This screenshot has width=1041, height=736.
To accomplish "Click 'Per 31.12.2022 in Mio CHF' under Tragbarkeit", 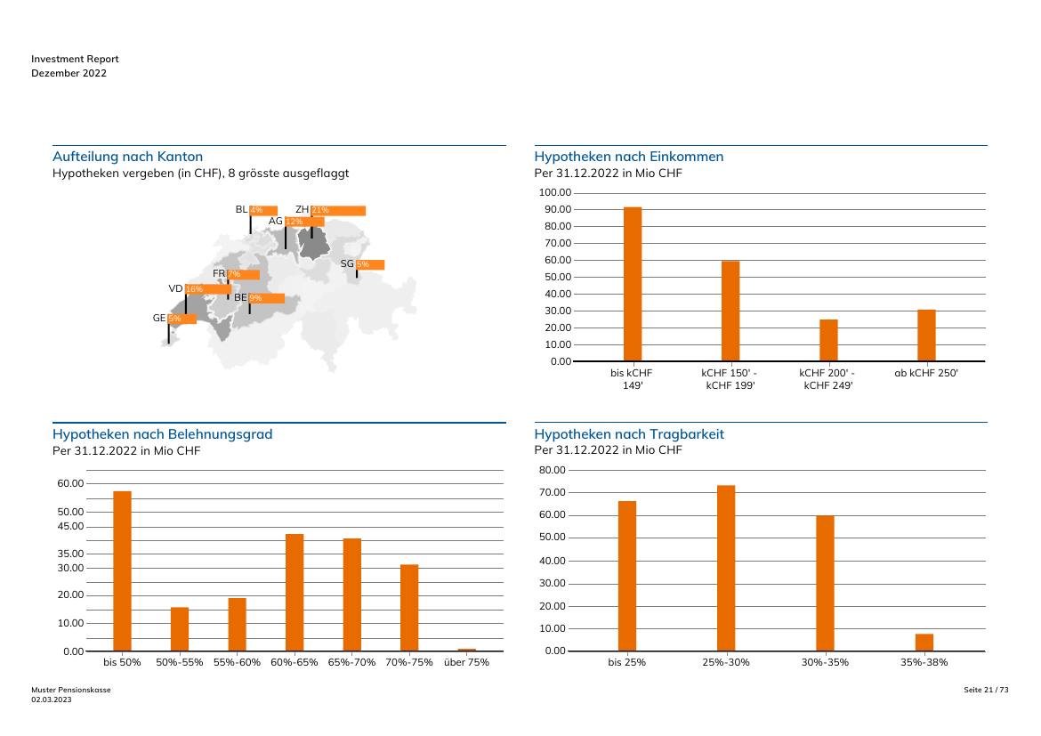I will 608,450.
